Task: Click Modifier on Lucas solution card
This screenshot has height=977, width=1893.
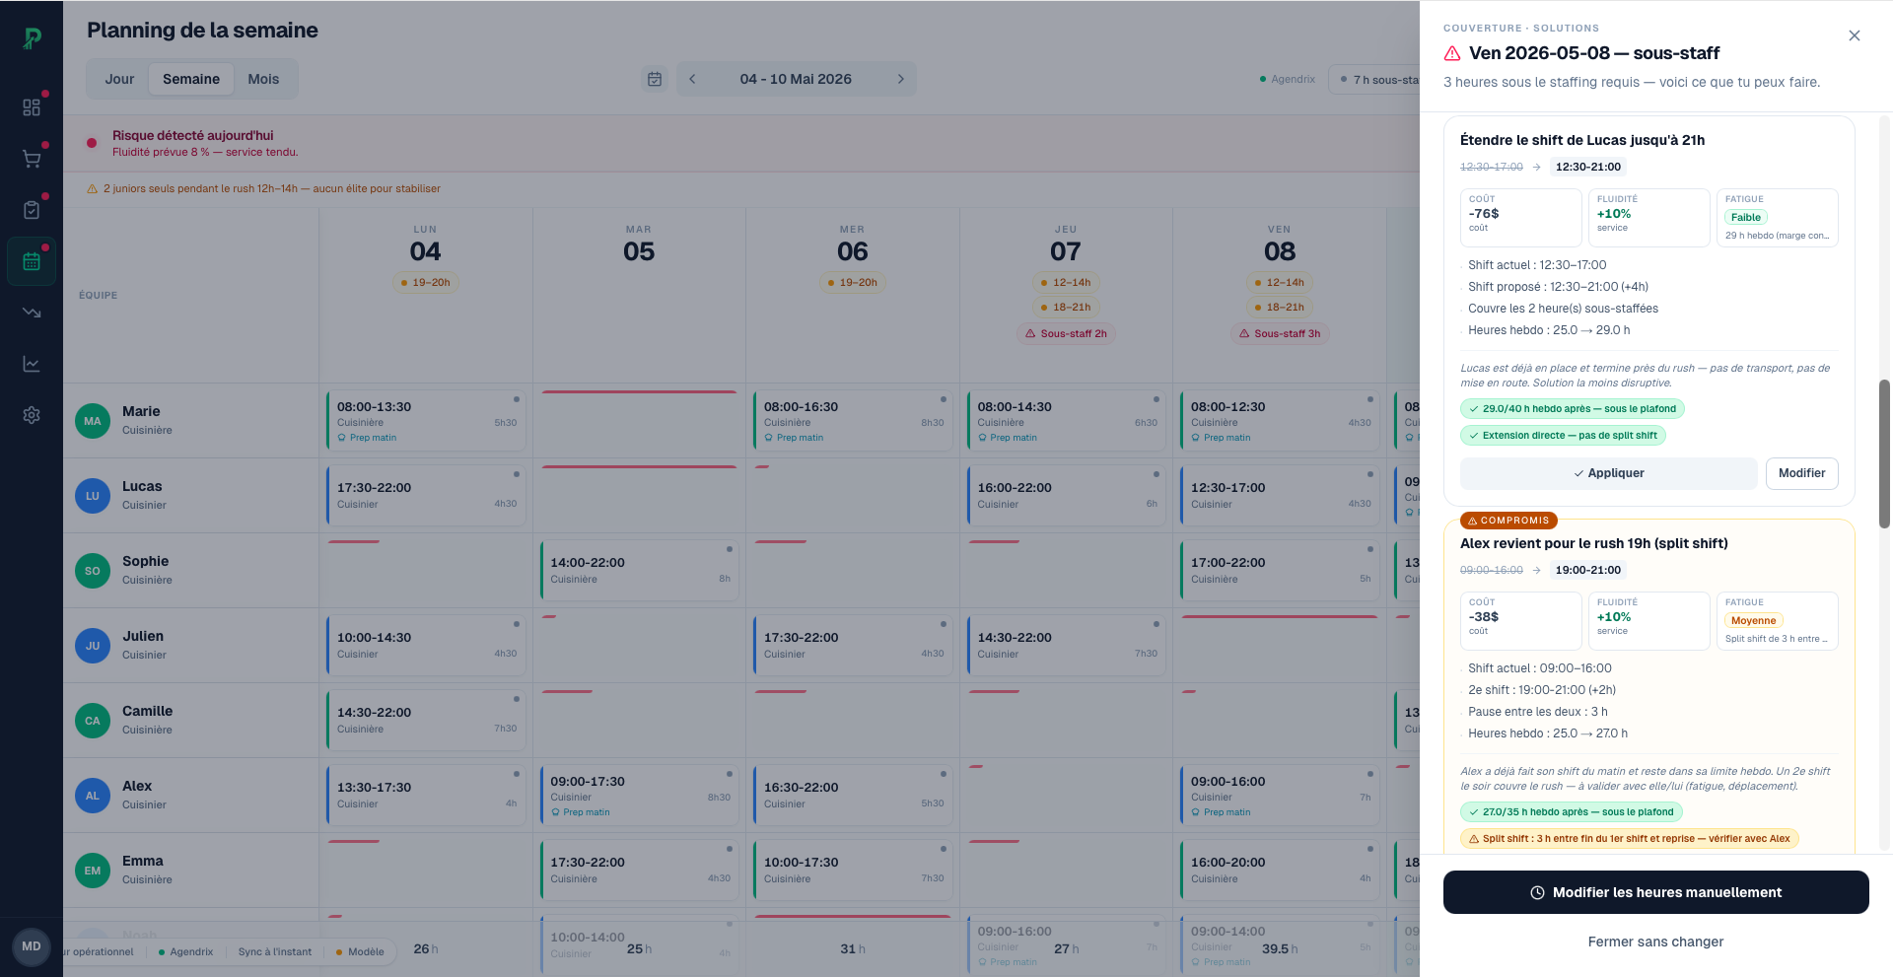Action: click(1801, 473)
